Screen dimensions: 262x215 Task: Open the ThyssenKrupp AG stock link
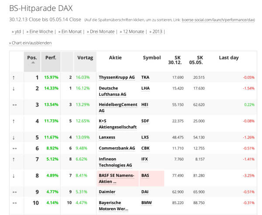click(117, 77)
